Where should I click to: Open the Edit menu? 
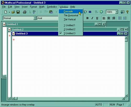point(10,7)
